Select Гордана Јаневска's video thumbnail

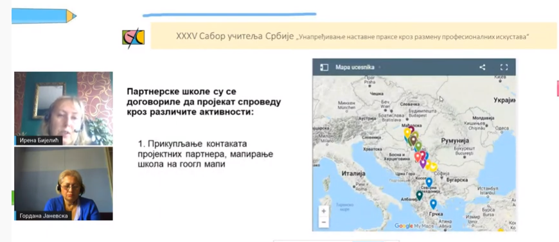[x=64, y=184]
